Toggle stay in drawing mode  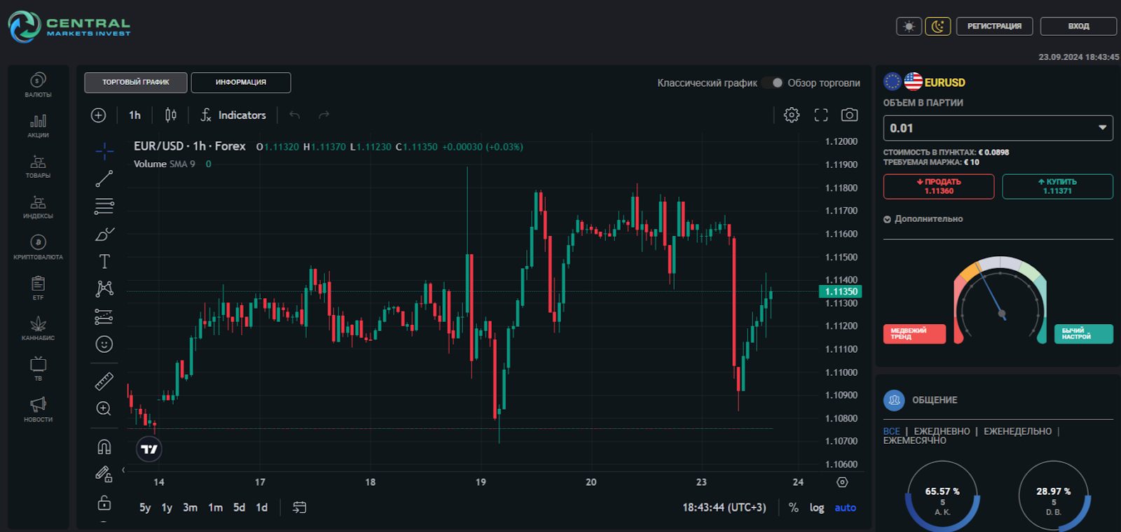click(104, 475)
